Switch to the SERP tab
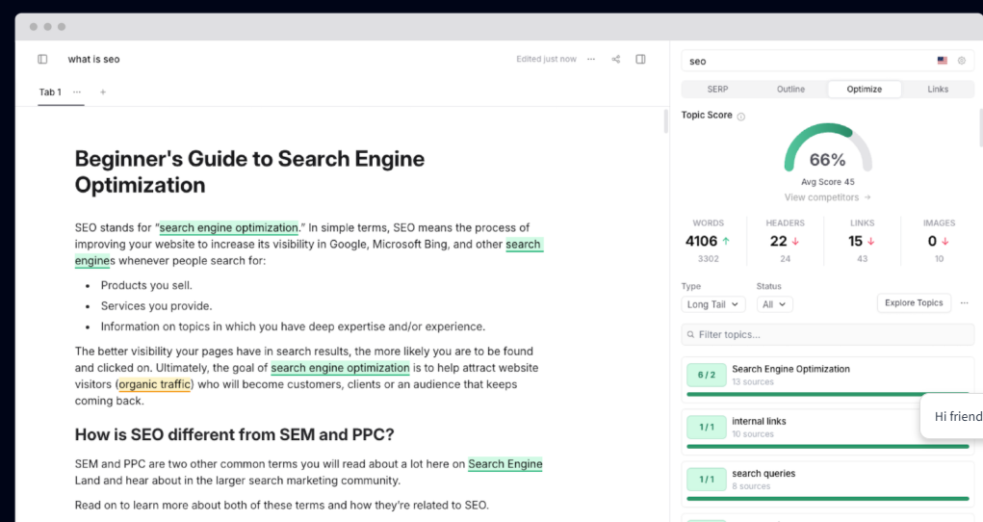The width and height of the screenshot is (983, 522). click(x=718, y=90)
